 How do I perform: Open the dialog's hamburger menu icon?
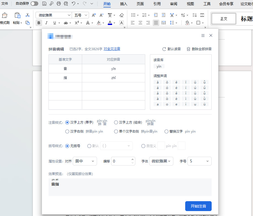click(203, 35)
